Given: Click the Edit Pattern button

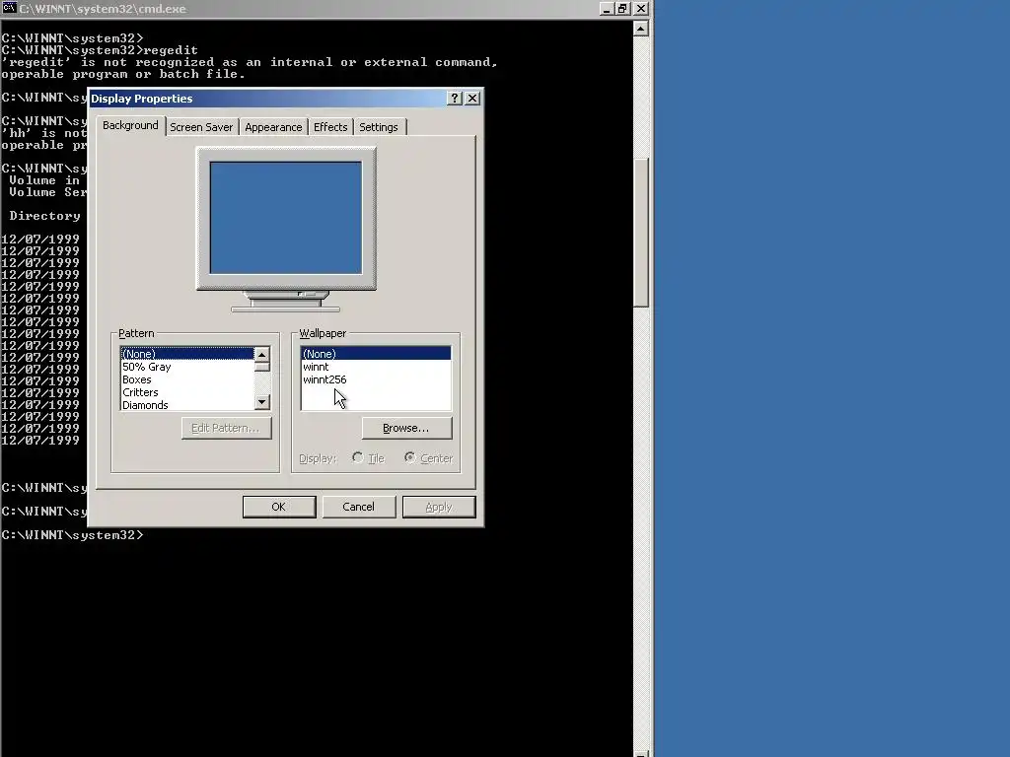Looking at the screenshot, I should pos(226,428).
